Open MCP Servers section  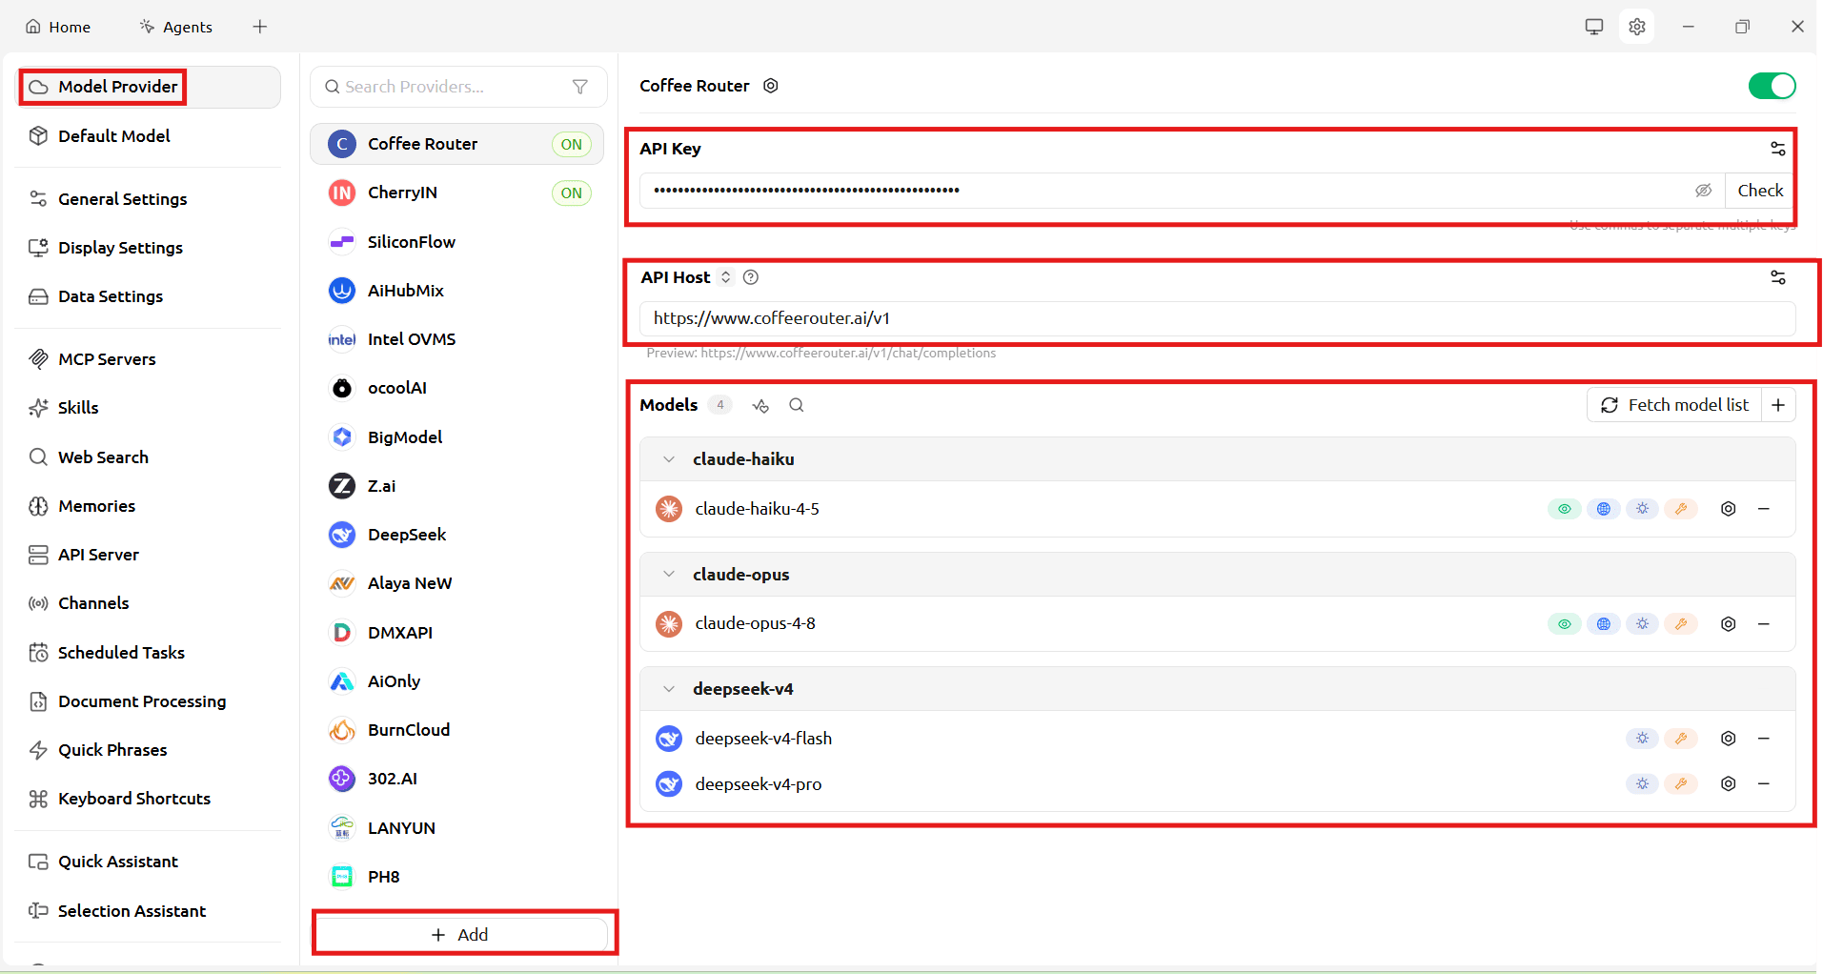150,359
